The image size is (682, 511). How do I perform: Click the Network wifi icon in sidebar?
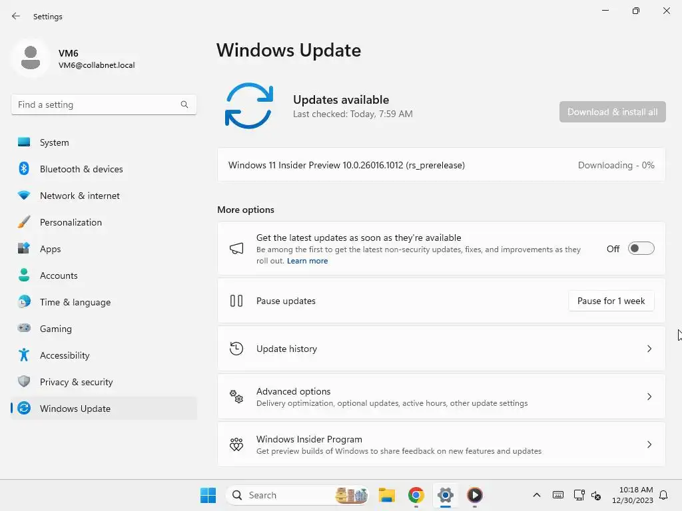pos(24,196)
